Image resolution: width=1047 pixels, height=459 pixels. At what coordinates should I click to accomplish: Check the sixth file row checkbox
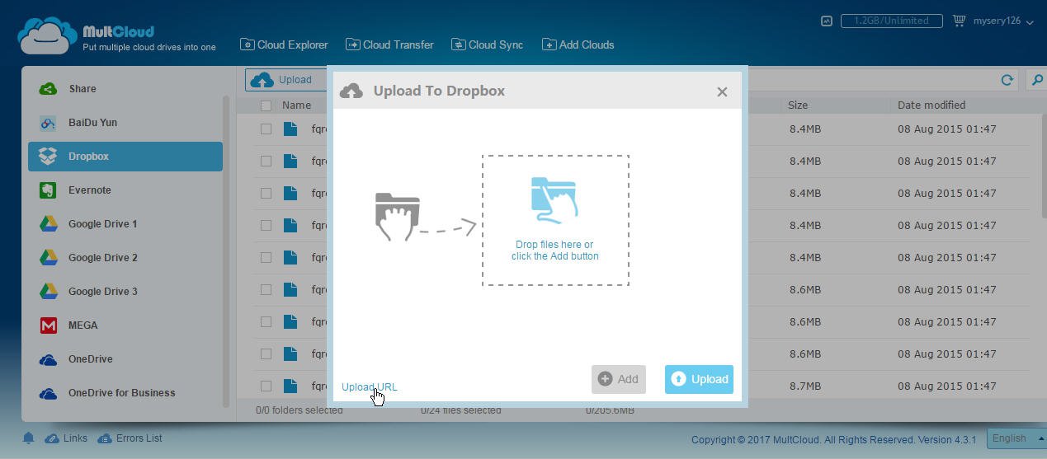(266, 290)
